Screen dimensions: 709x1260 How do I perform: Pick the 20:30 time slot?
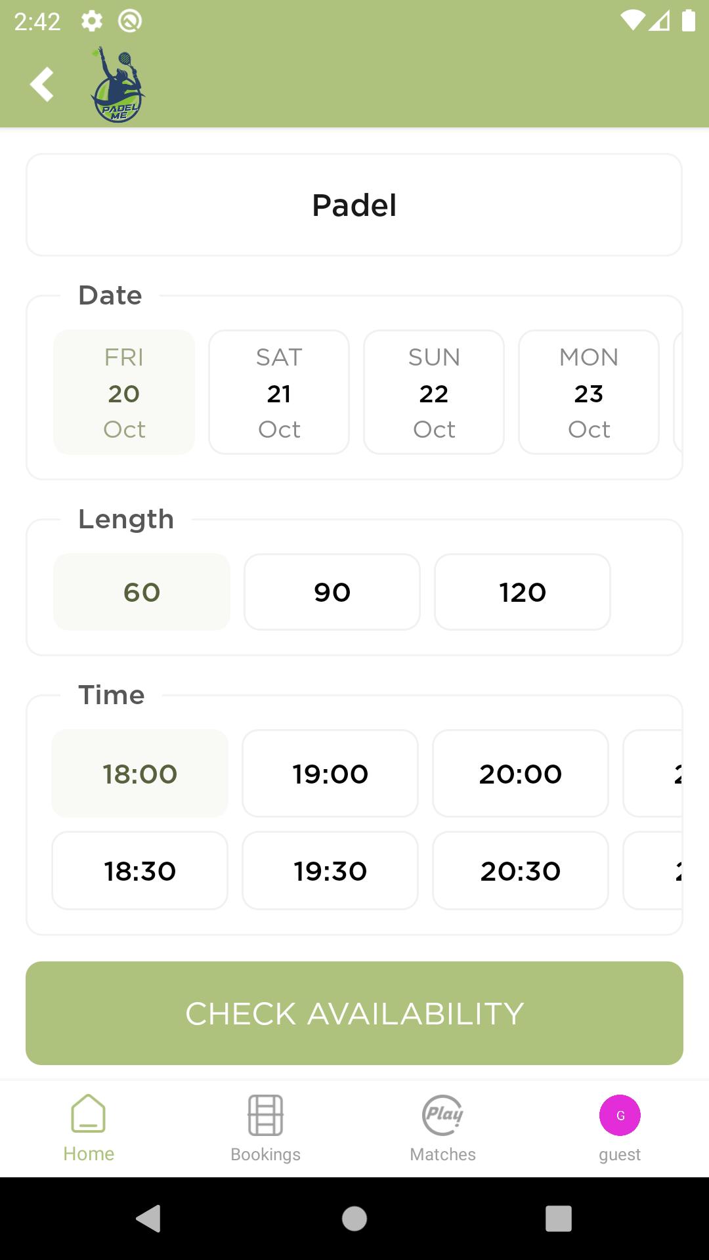point(521,871)
